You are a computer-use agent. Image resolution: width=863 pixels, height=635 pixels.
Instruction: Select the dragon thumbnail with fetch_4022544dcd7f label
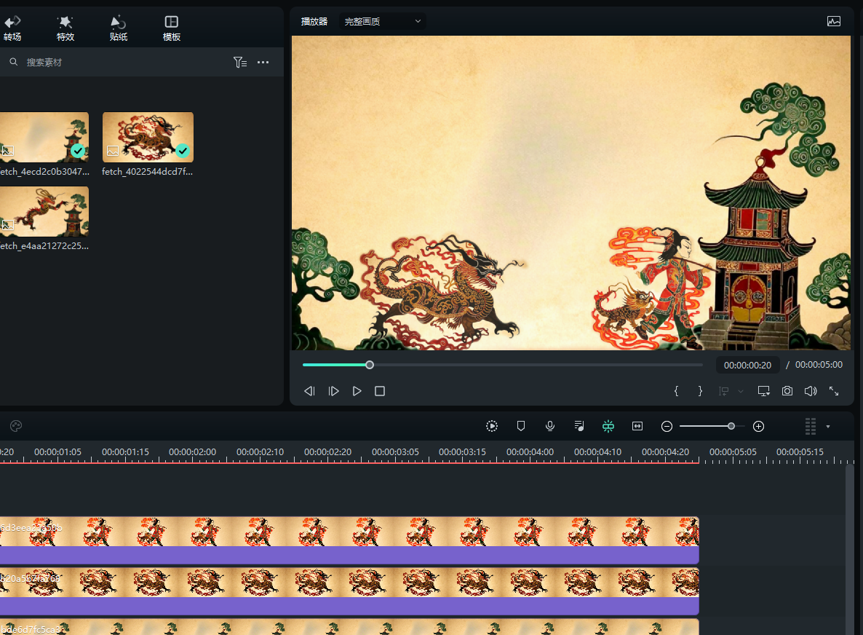(148, 136)
